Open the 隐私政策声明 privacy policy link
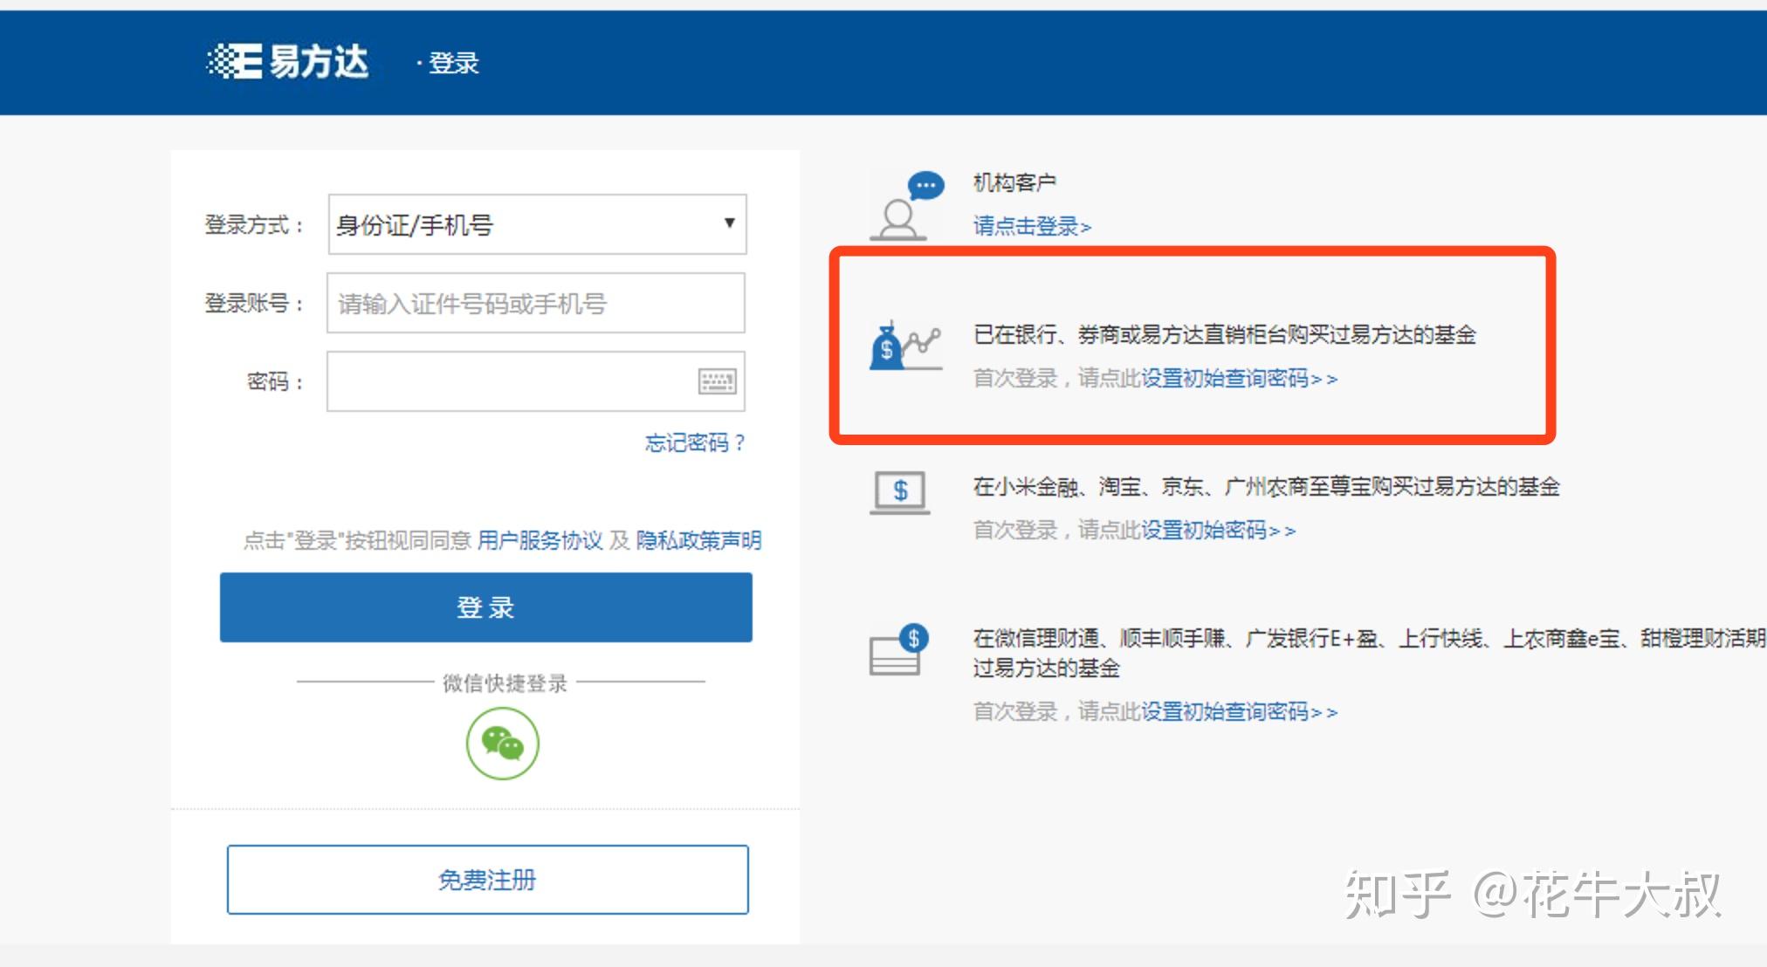 (x=698, y=541)
